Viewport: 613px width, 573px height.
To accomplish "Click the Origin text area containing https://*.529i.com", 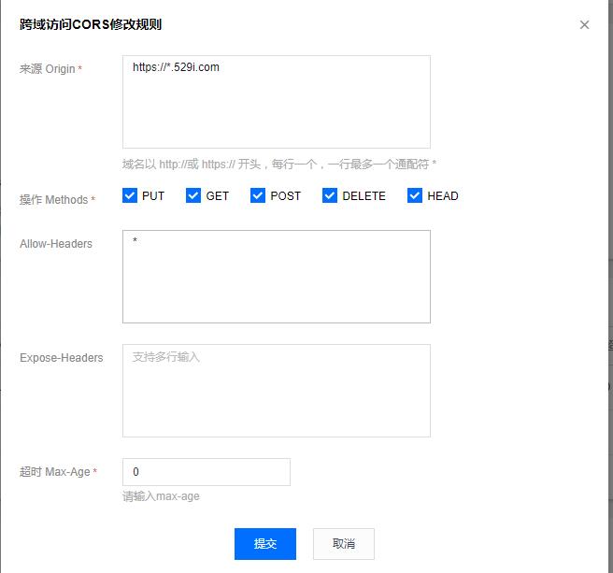I will pos(276,101).
